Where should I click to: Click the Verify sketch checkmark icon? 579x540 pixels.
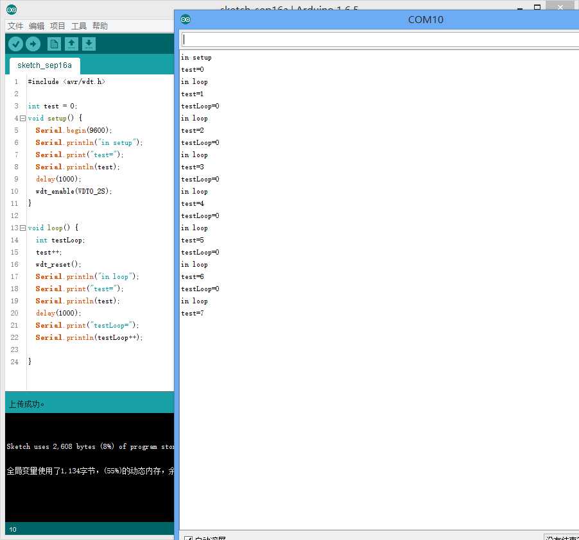click(x=15, y=44)
